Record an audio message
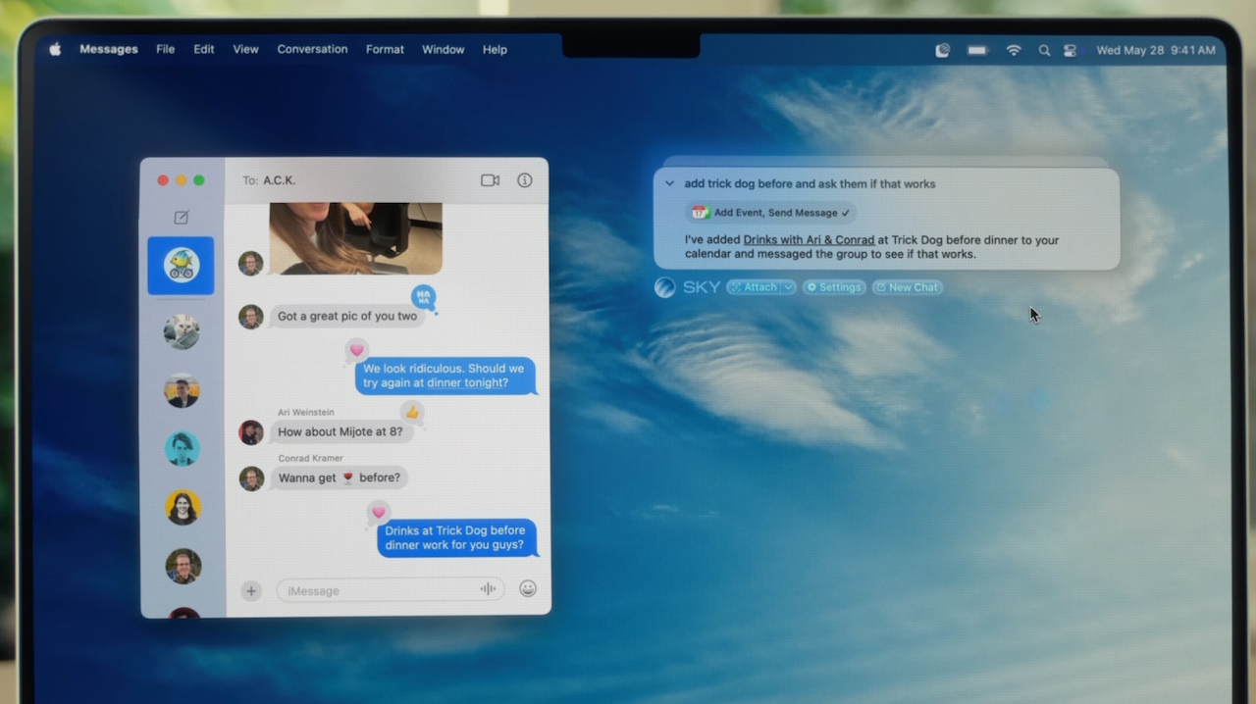 click(488, 589)
